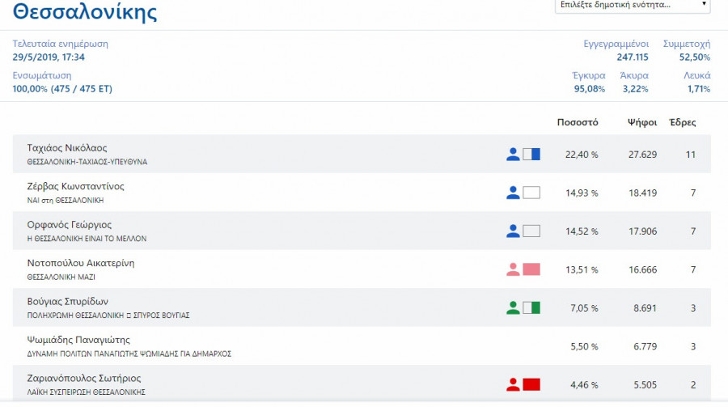Select candidate name Ταχιάος Νικόλαος

[67, 148]
